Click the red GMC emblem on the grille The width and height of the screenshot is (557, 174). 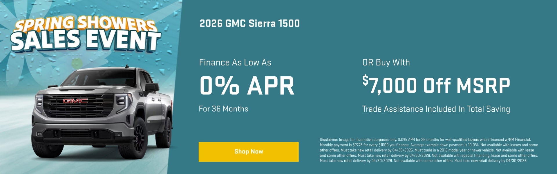[75, 101]
